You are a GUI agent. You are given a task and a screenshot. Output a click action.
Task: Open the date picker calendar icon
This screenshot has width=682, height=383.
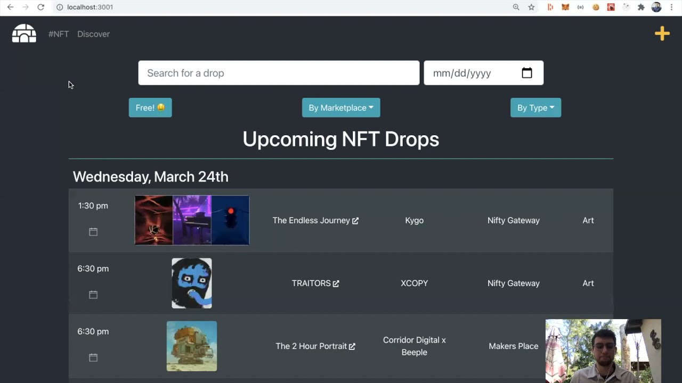pos(526,73)
